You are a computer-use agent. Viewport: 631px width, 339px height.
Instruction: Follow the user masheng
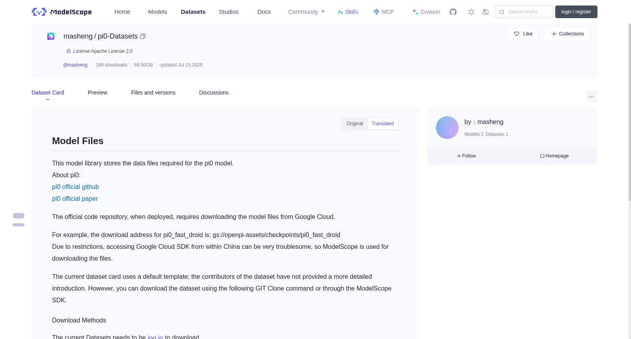[467, 156]
